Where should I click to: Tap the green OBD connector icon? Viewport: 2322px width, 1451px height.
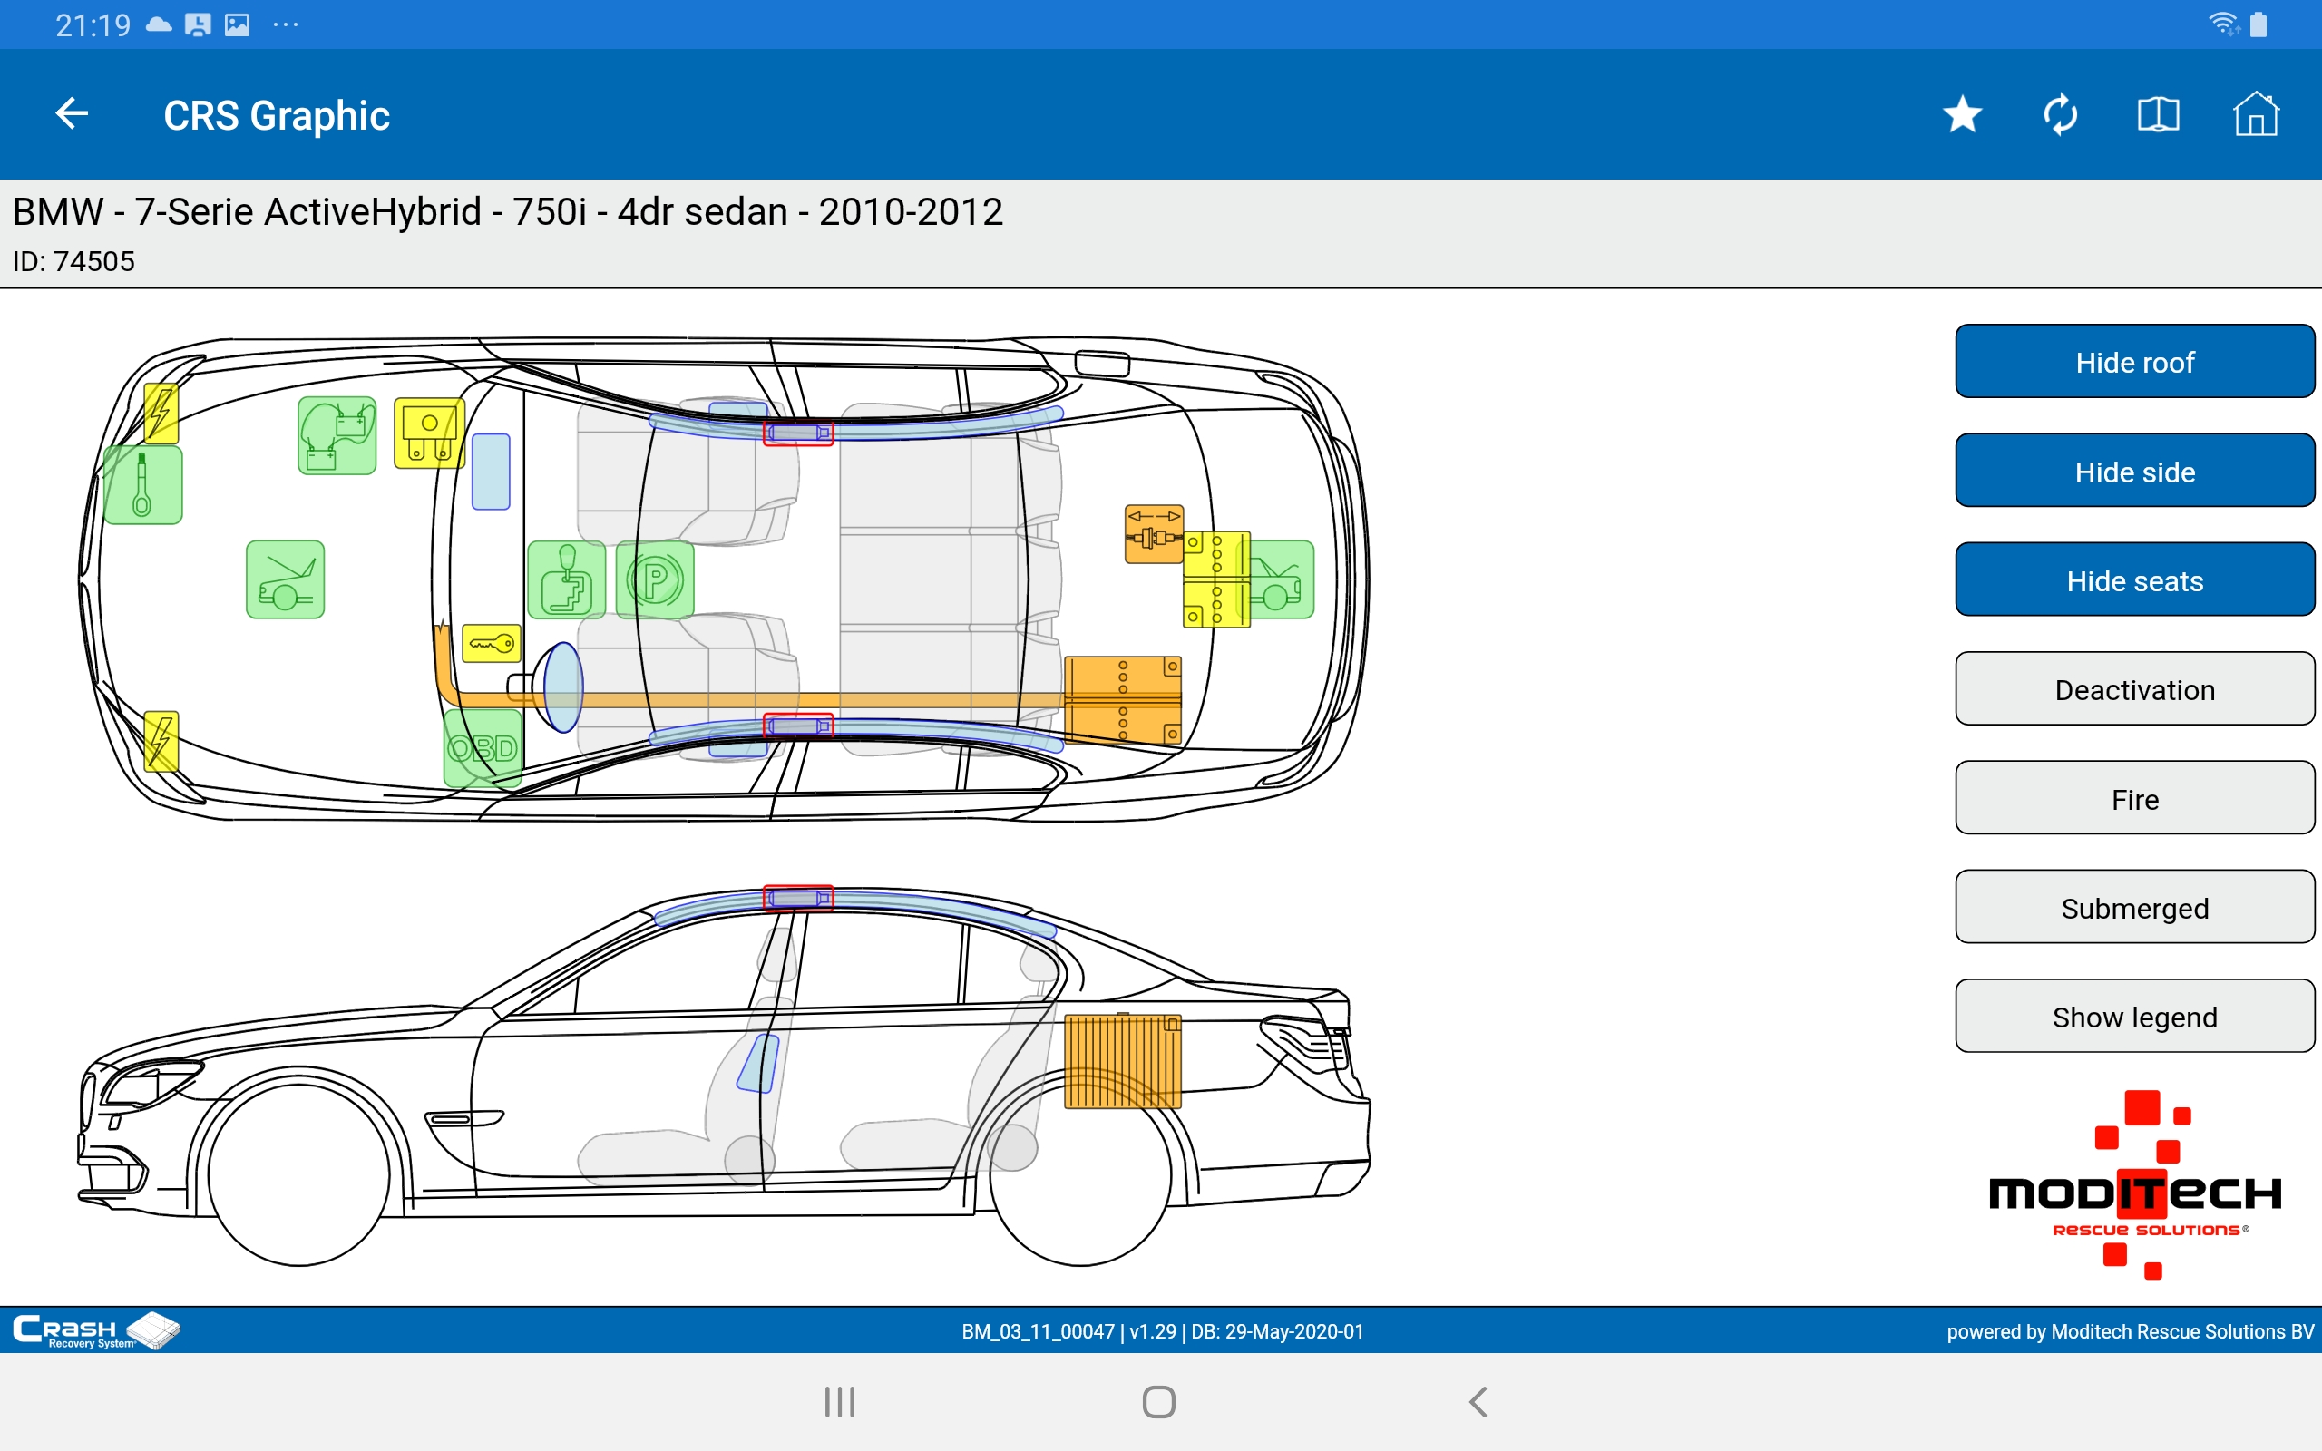483,748
